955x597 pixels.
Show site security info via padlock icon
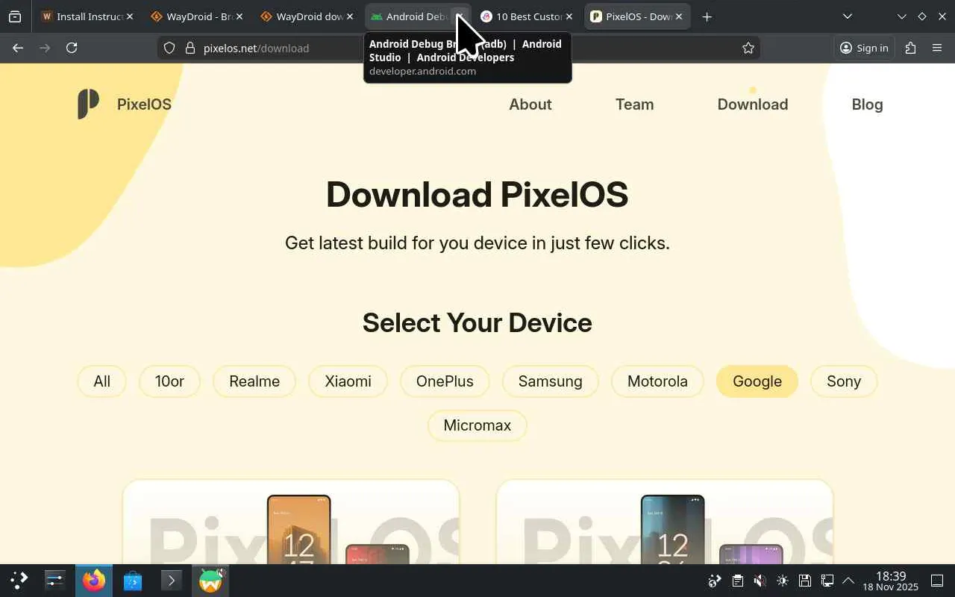coord(190,48)
